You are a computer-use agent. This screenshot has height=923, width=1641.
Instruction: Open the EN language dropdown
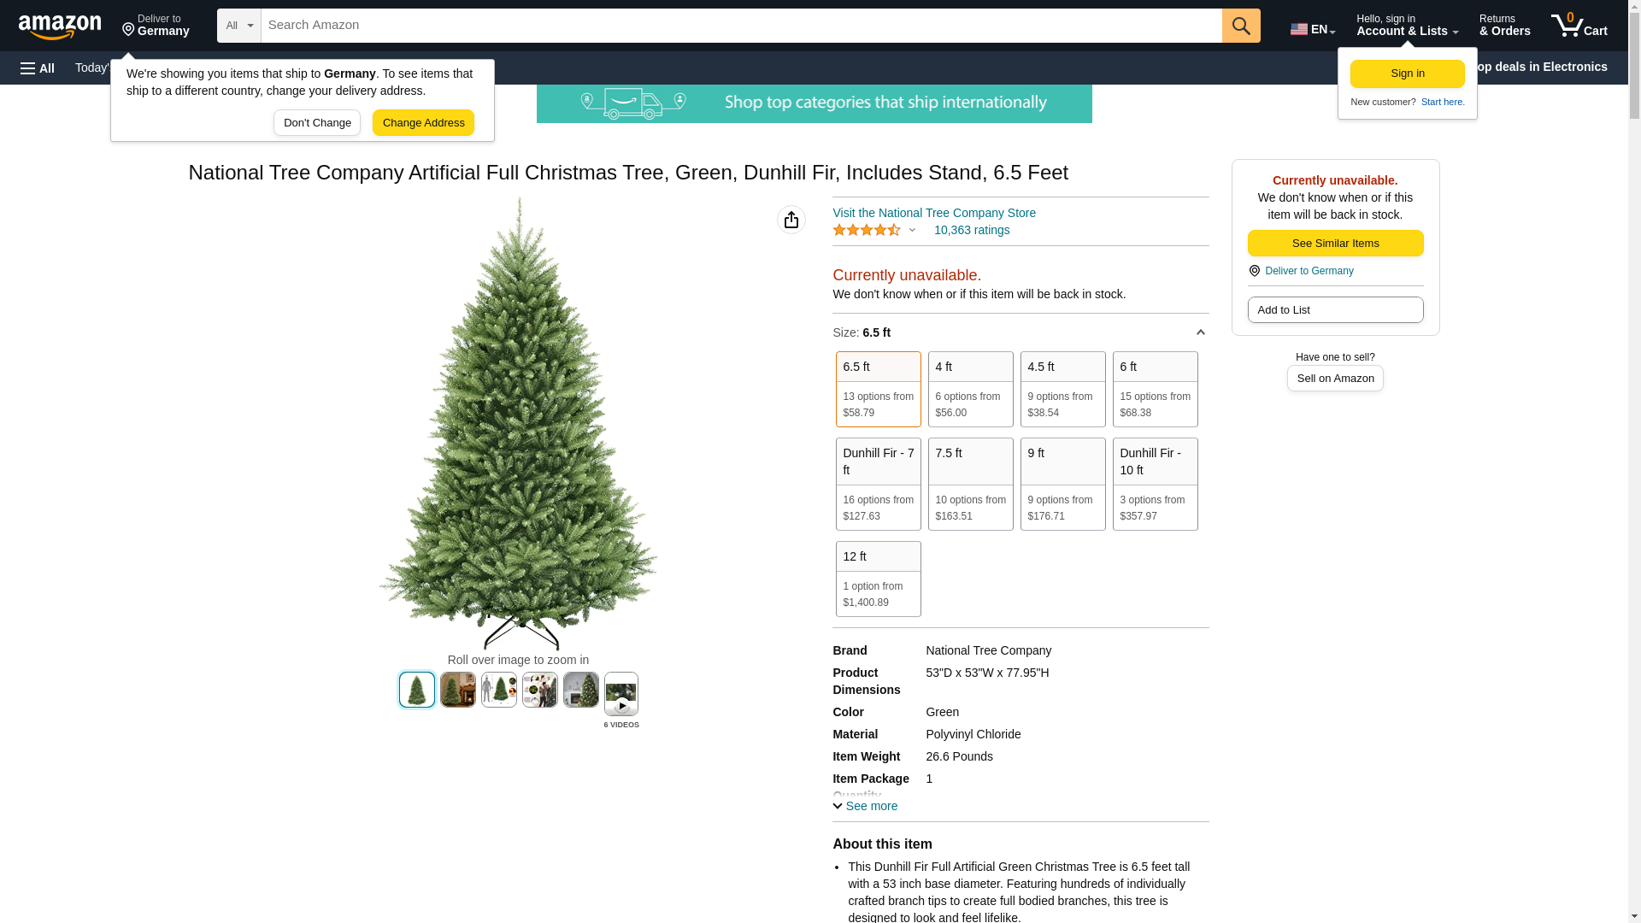[1313, 29]
